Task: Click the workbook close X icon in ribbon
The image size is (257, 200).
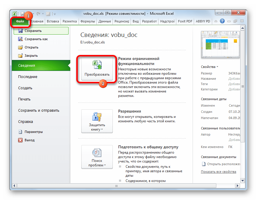Action: click(x=242, y=21)
